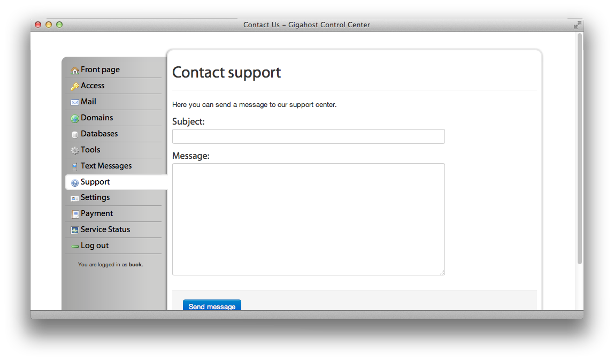Open the Settings menu item
The width and height of the screenshot is (614, 361).
pos(95,197)
